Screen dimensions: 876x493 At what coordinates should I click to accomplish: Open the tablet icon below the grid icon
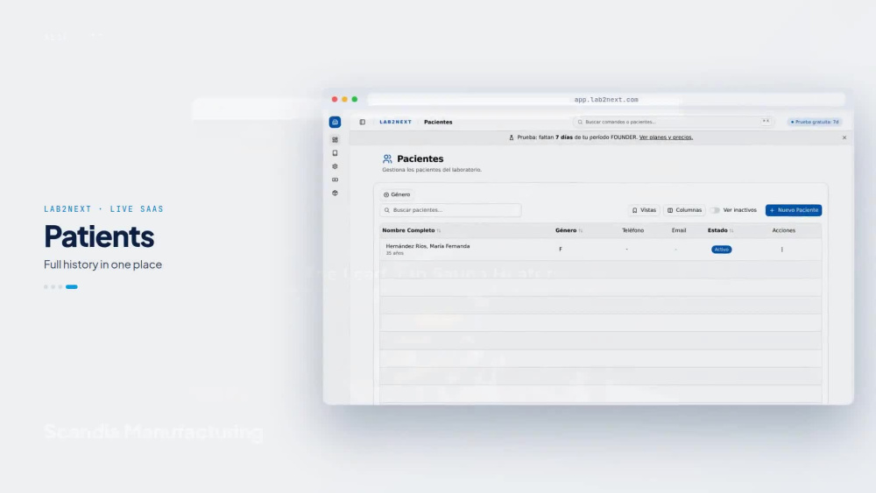tap(335, 153)
